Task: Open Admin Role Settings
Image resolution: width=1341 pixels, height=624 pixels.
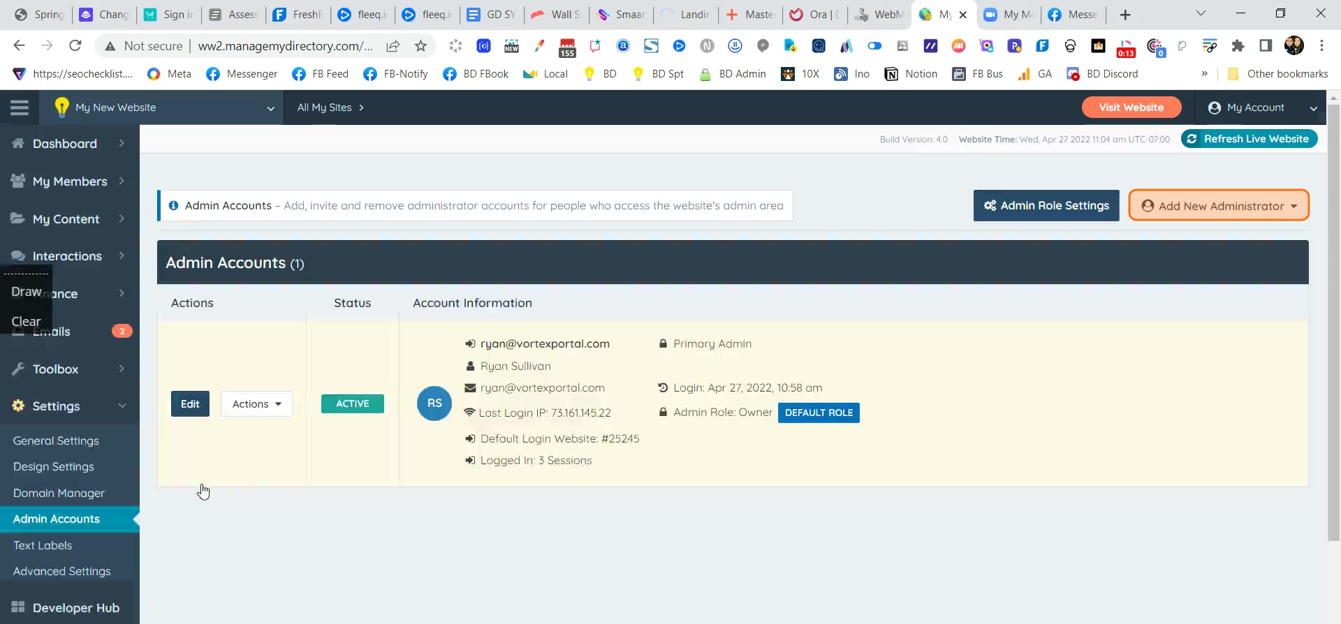Action: 1046,206
